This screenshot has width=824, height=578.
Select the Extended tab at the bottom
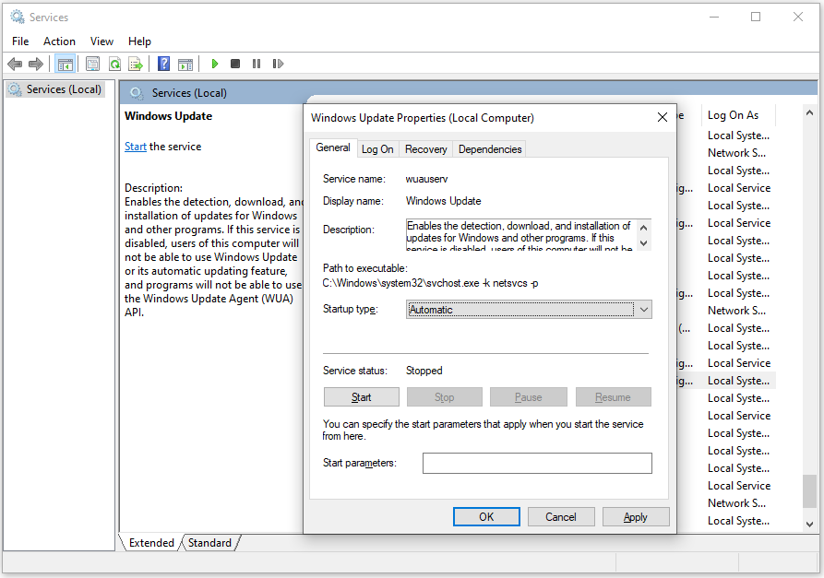coord(151,543)
